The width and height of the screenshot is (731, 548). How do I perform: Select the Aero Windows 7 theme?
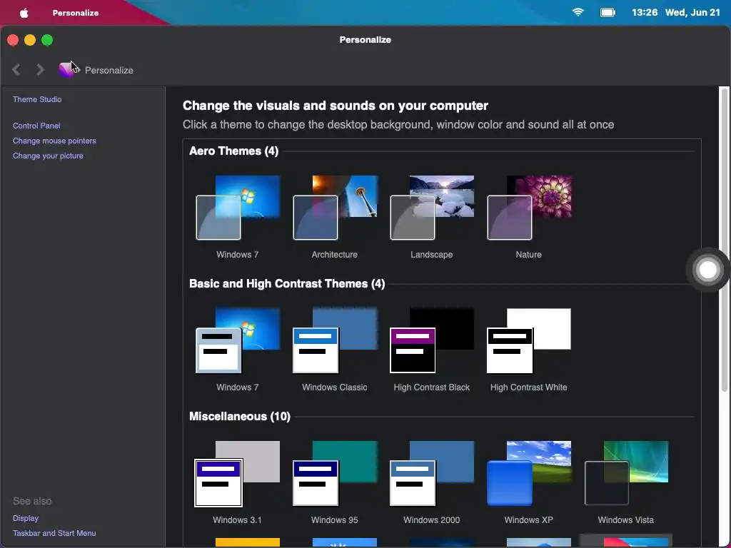pos(238,217)
